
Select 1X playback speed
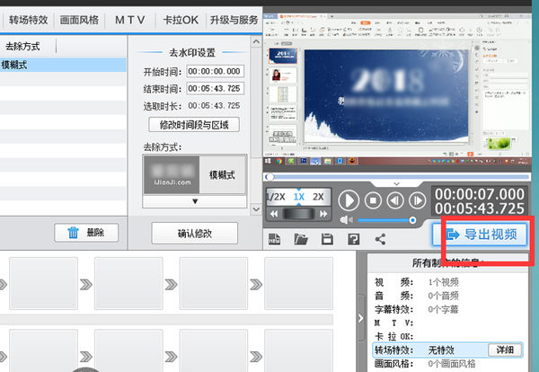pos(299,197)
